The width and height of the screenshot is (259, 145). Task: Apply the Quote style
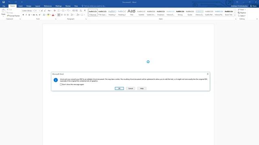point(190,12)
